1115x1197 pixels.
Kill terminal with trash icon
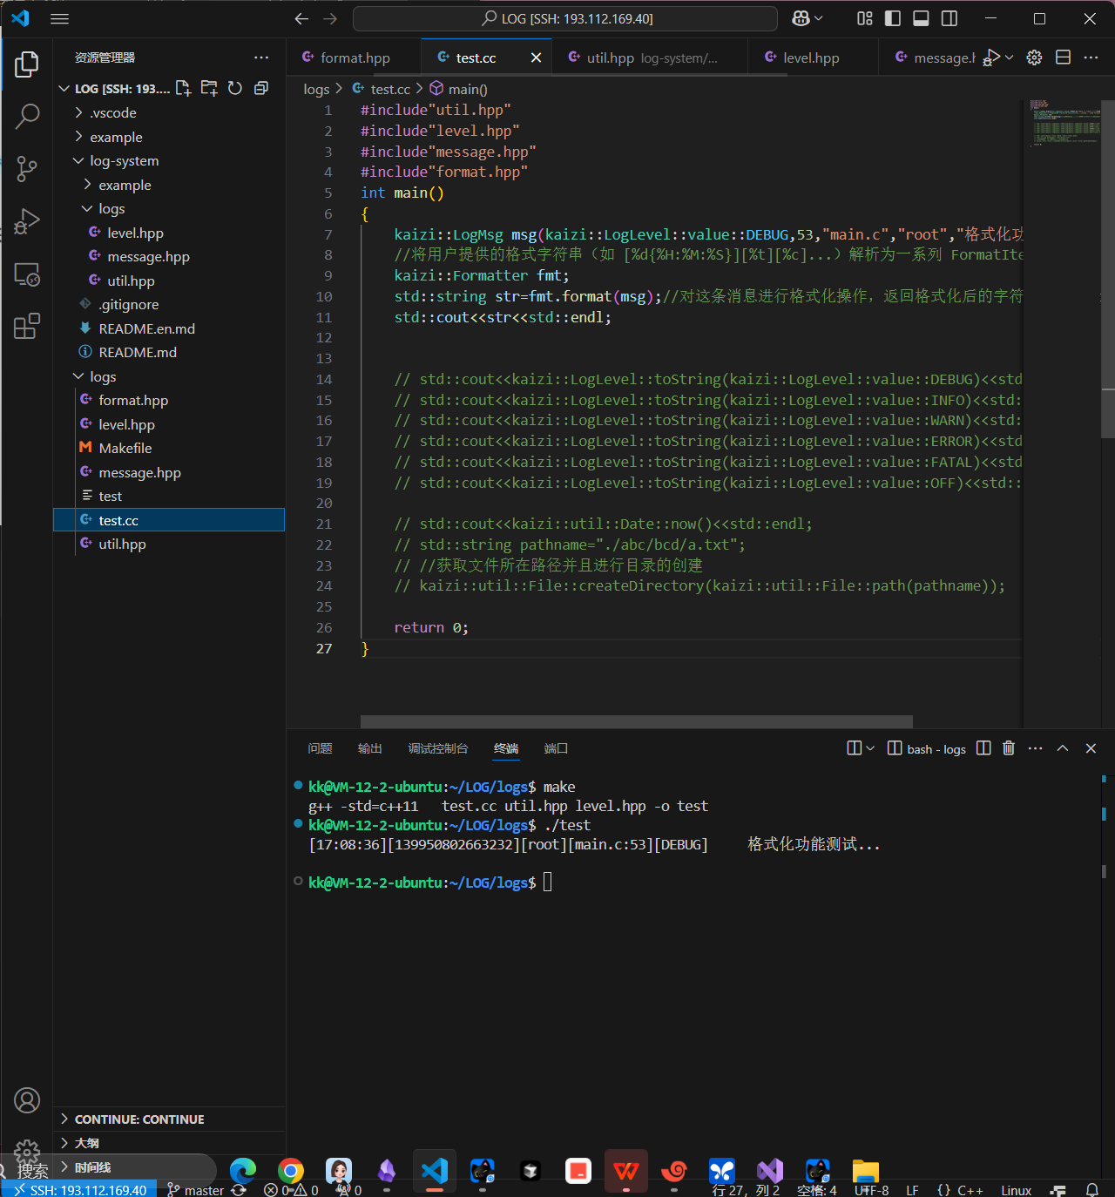click(x=1009, y=748)
